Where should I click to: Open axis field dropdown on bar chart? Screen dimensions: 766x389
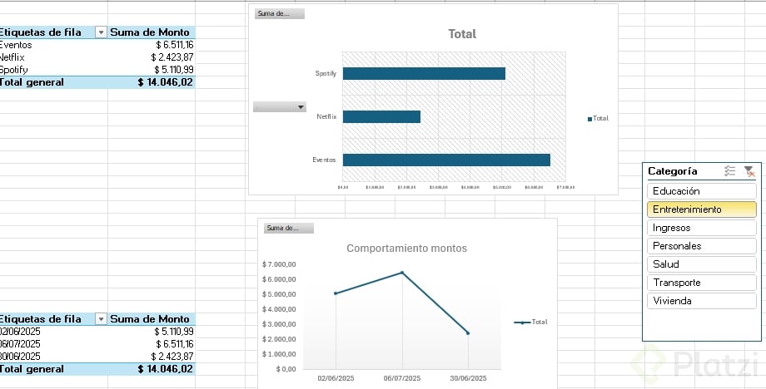(280, 107)
